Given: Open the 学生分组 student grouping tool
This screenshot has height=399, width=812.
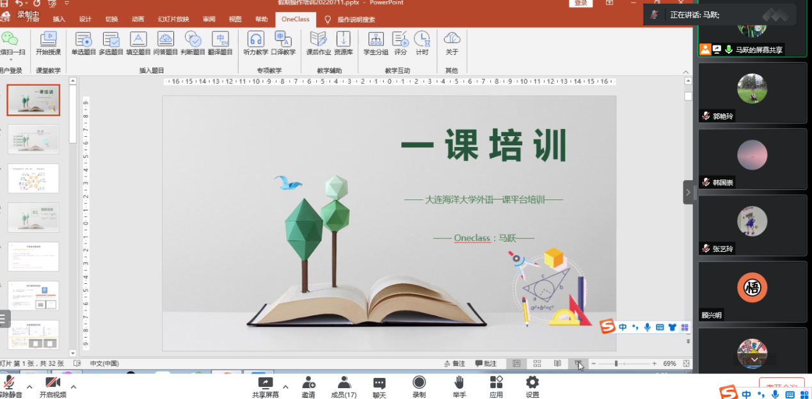Looking at the screenshot, I should (x=376, y=42).
